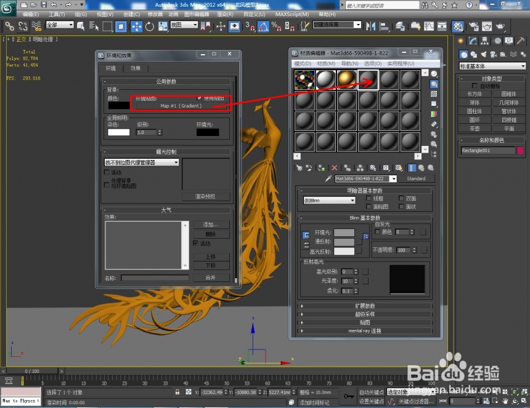Toggle Backlight in material editor sidebar
The width and height of the screenshot is (530, 408).
pos(434,84)
